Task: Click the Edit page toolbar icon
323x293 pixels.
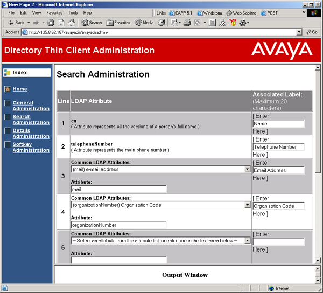Action: 198,23
